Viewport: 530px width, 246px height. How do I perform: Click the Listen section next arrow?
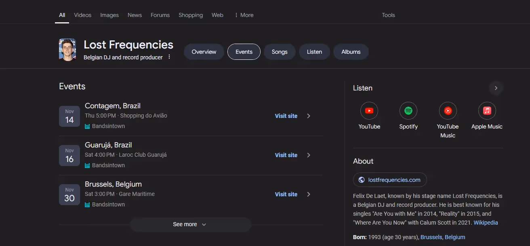(x=496, y=88)
